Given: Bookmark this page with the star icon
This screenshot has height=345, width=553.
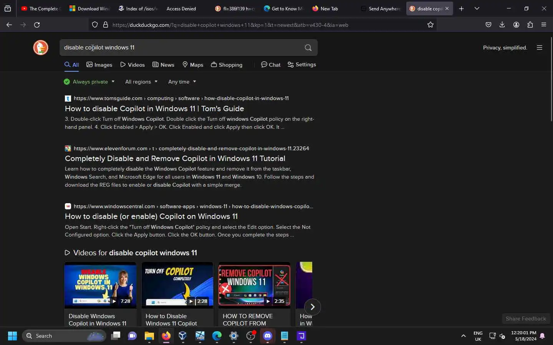Looking at the screenshot, I should point(430,25).
